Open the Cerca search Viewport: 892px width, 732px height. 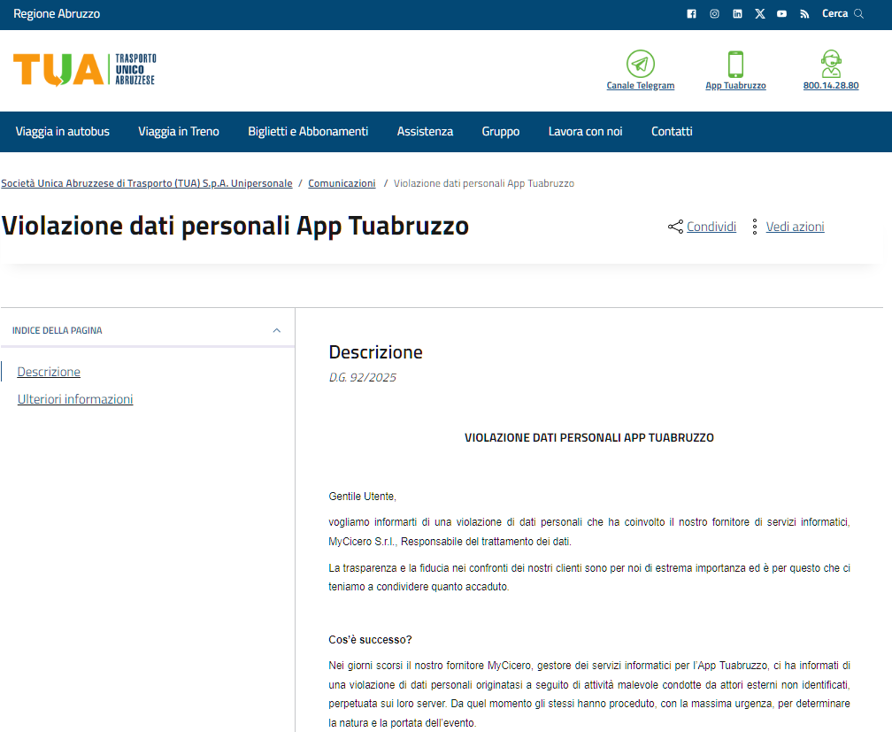tap(842, 14)
